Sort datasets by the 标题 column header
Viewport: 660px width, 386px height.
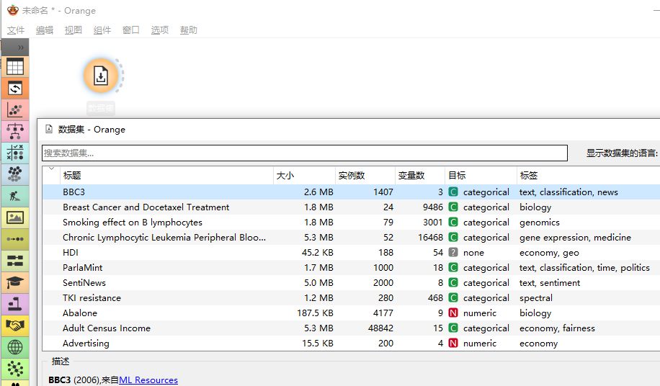coord(166,175)
